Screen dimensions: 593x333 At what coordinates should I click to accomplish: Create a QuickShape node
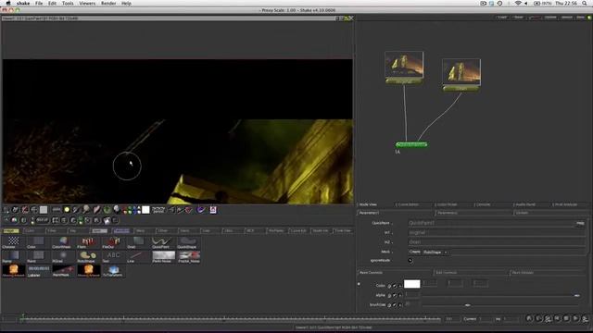click(x=188, y=242)
